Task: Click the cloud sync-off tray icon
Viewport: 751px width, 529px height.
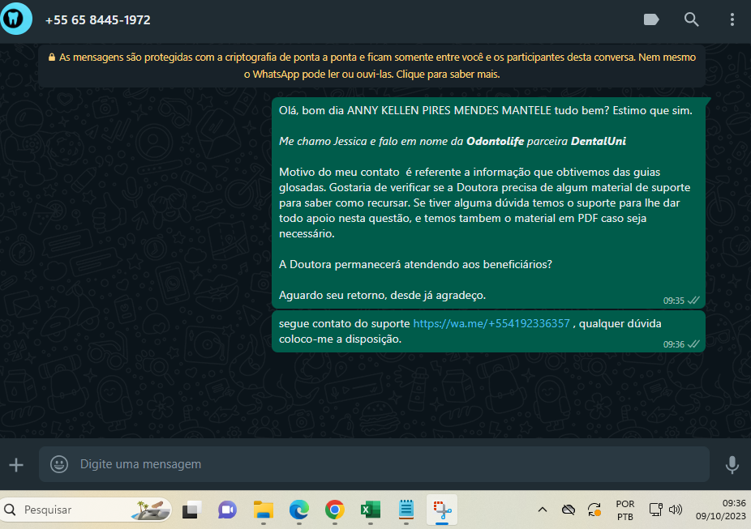Action: click(x=568, y=510)
